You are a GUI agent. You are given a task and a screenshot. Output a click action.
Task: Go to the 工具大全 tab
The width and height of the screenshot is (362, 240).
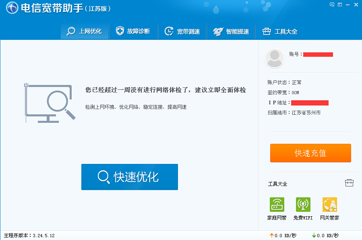(x=280, y=31)
